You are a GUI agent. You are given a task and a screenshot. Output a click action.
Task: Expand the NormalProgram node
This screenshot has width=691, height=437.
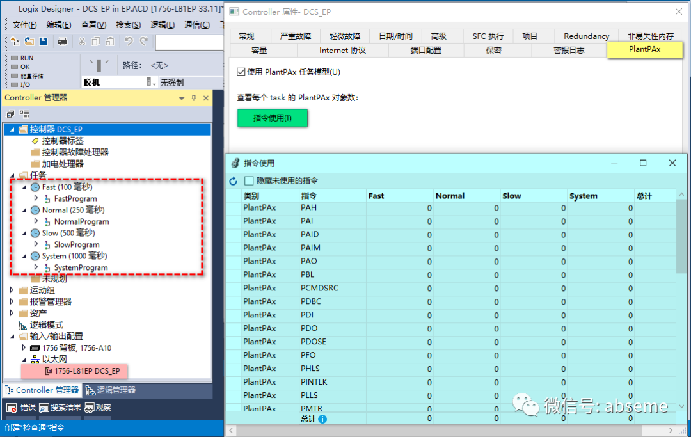pos(36,221)
